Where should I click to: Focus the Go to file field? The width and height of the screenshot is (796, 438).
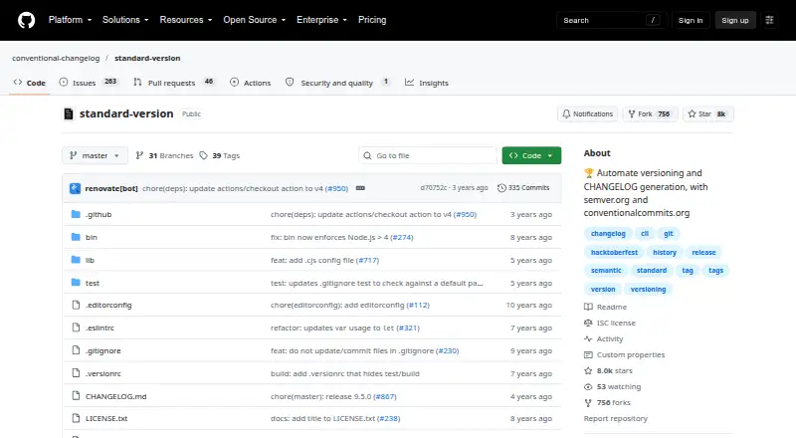[428, 155]
